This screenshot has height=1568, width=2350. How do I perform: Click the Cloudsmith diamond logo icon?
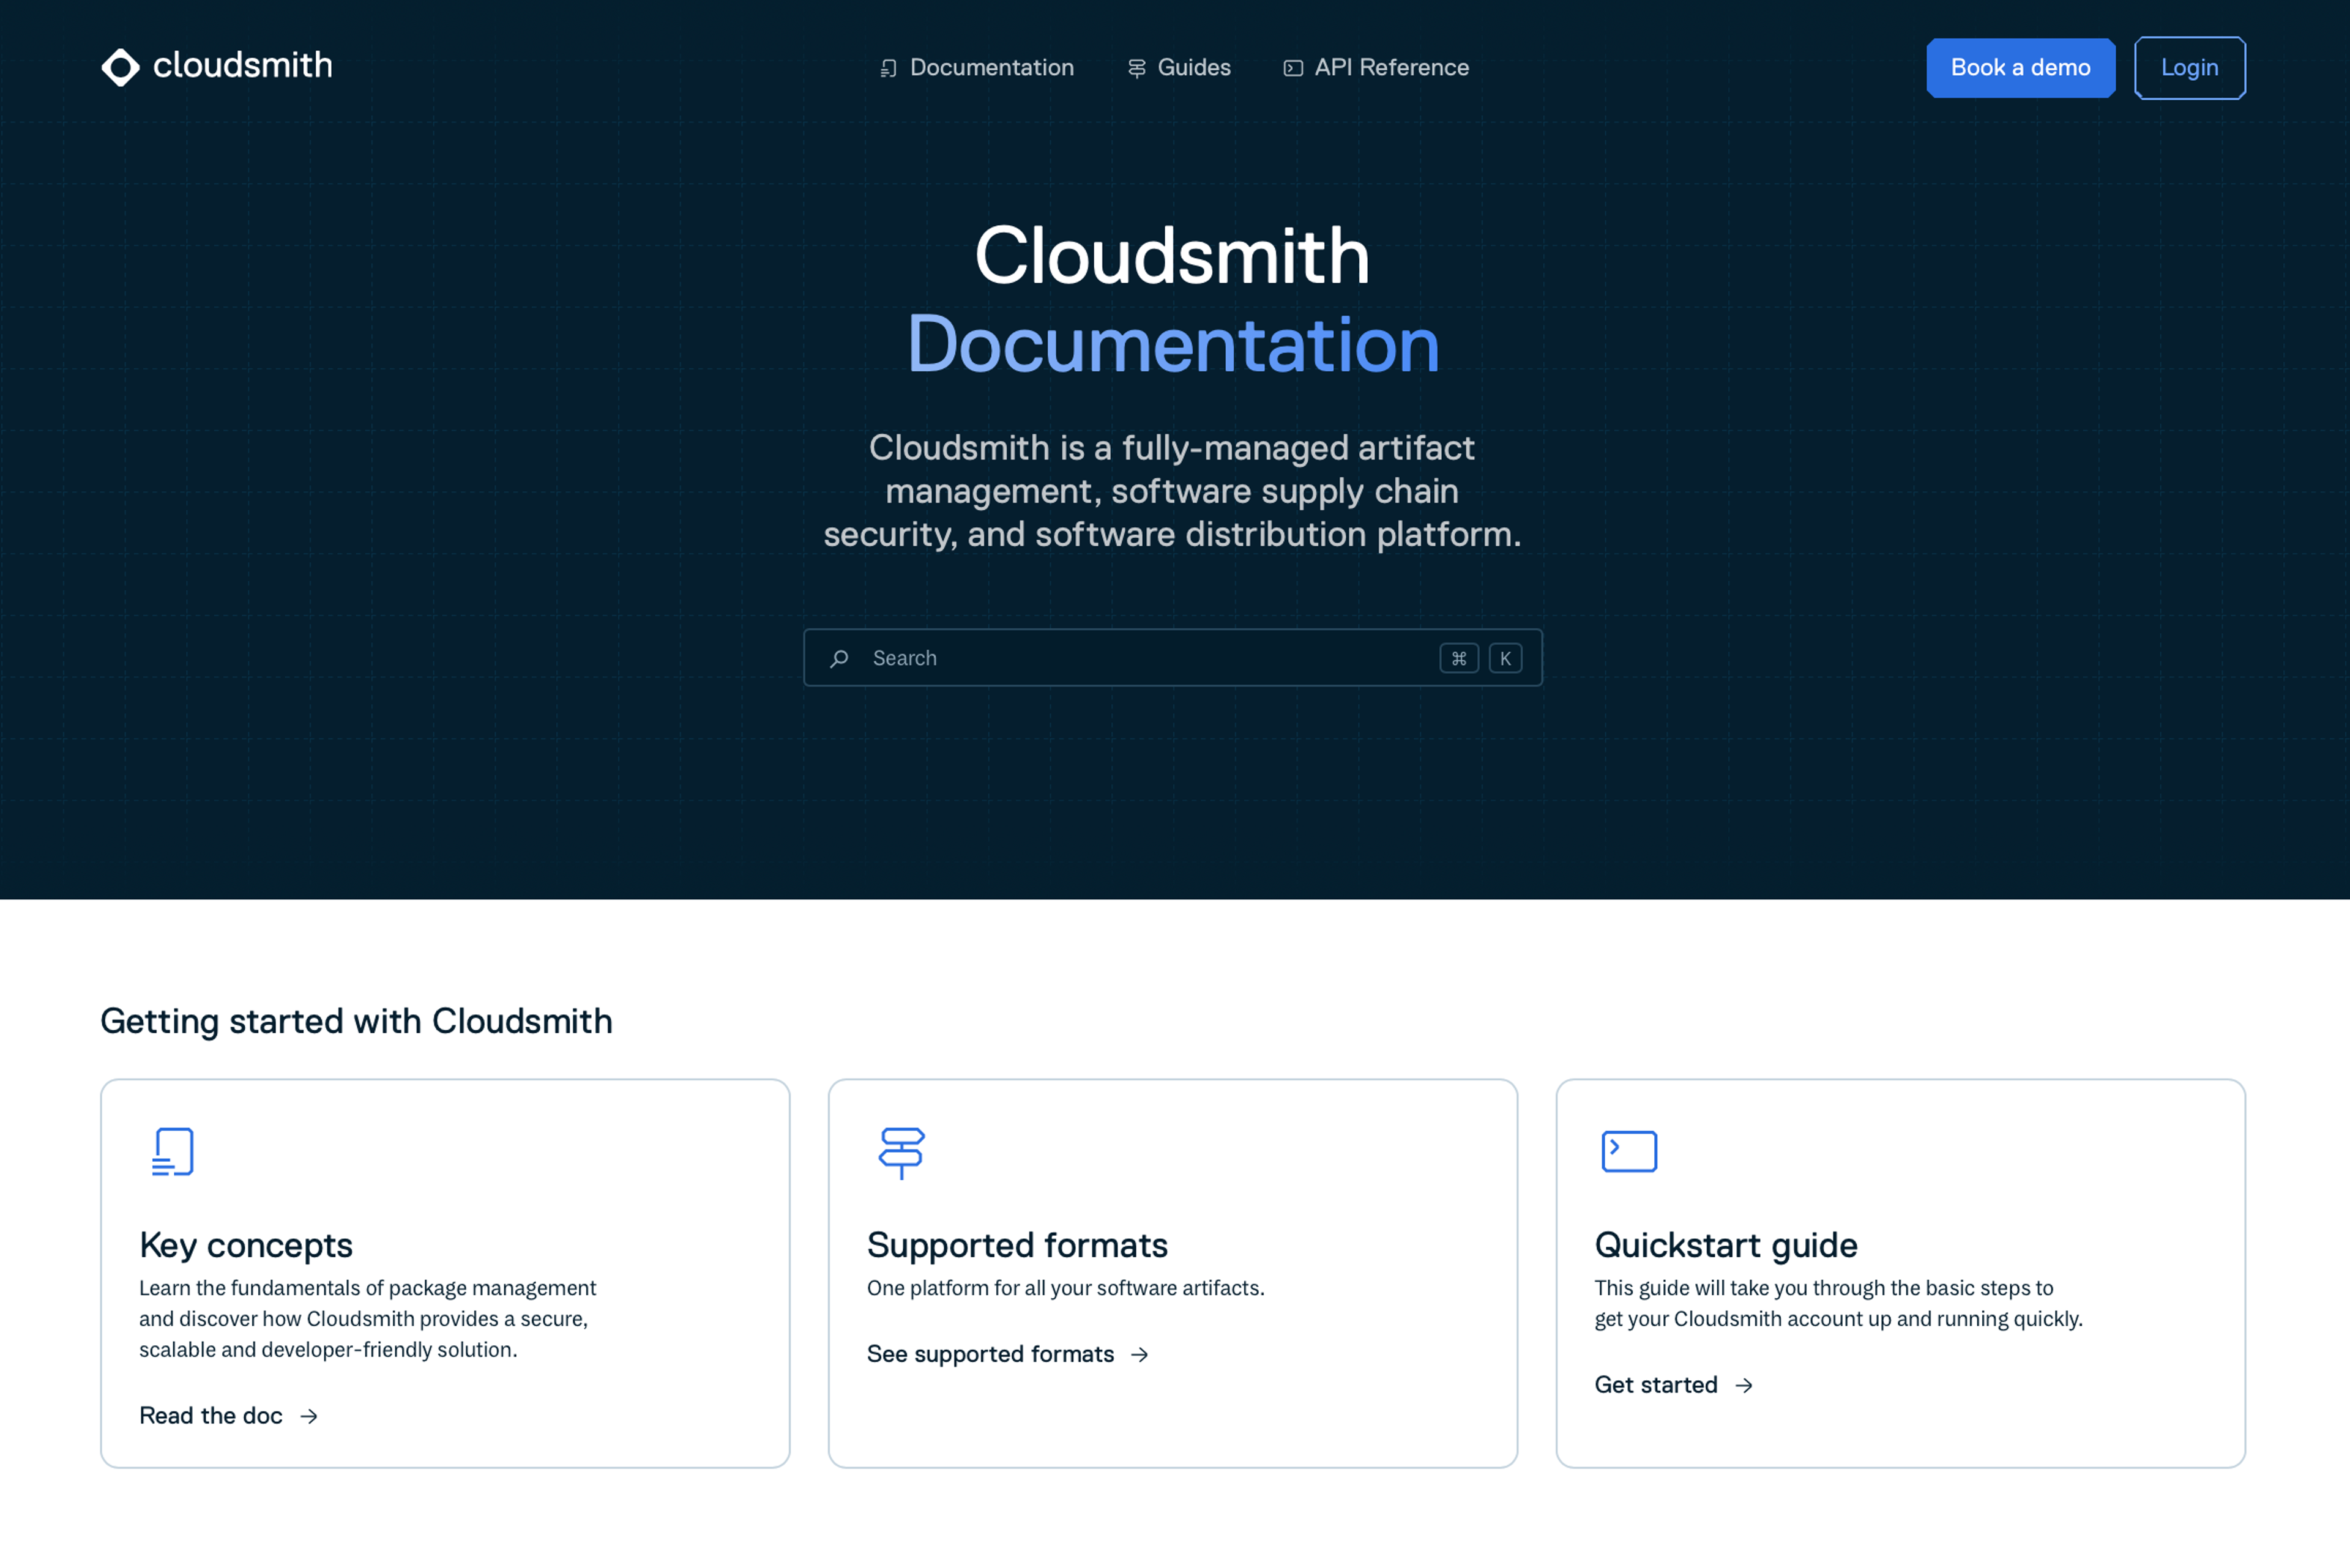tap(120, 67)
